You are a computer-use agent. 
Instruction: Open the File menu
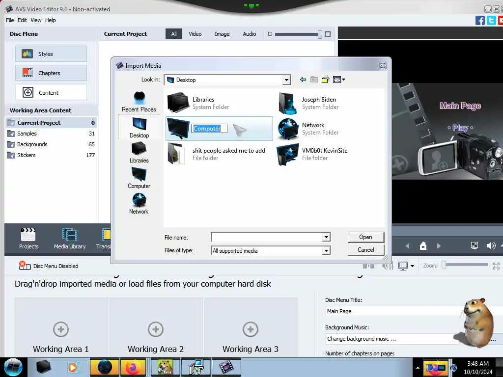pos(10,20)
